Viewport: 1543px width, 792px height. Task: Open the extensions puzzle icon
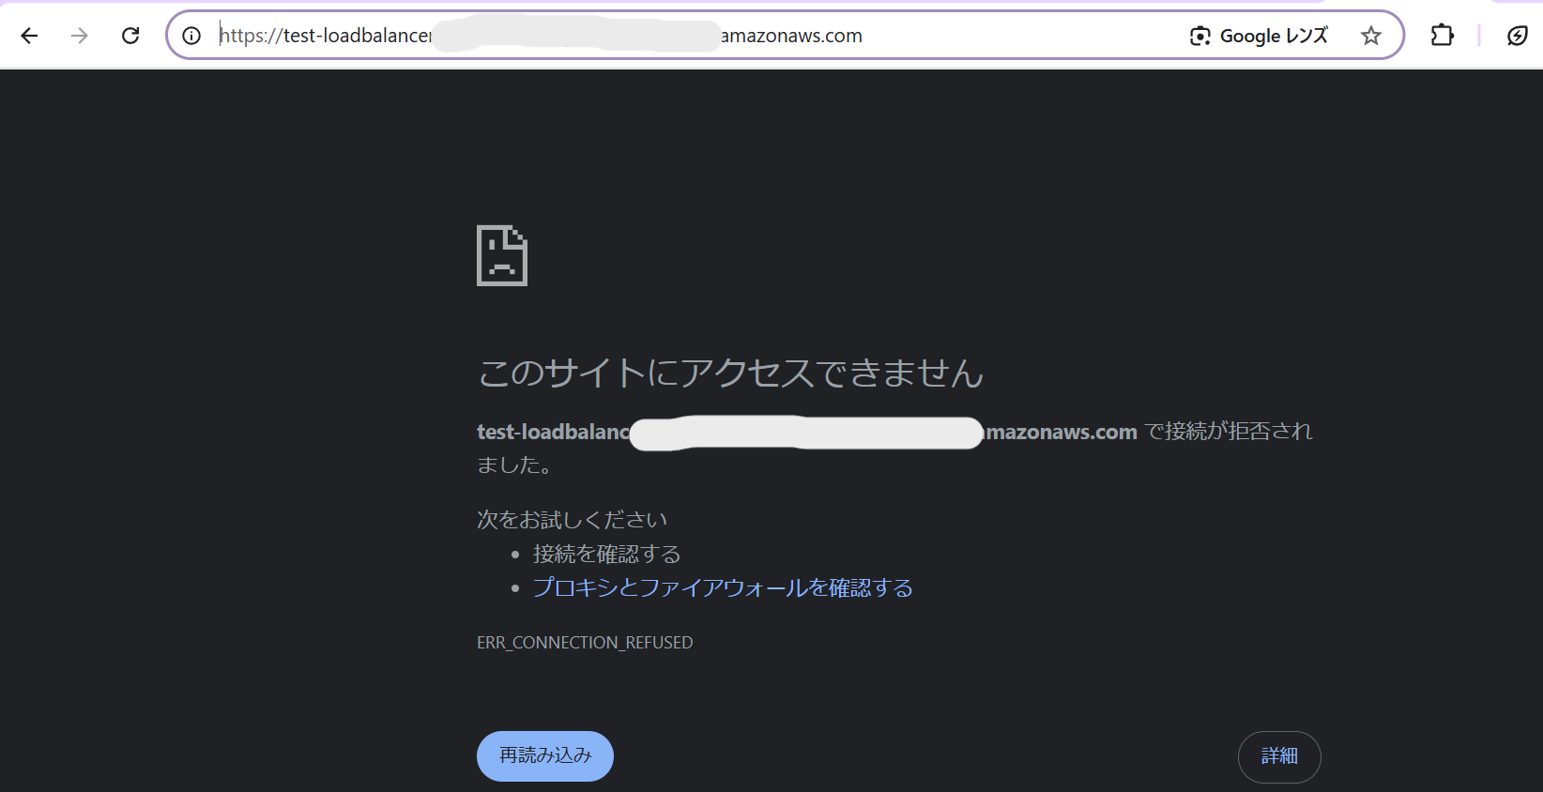coord(1443,36)
